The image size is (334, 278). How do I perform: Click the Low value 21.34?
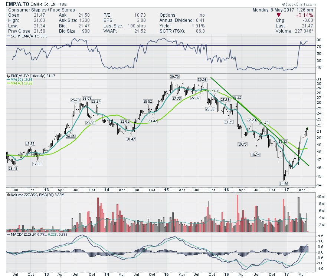point(39,26)
